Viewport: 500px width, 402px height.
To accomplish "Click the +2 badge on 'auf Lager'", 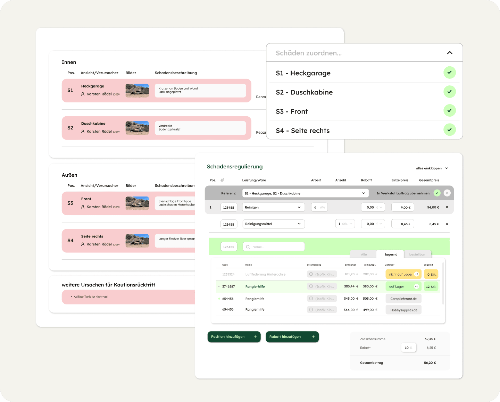I will pos(416,286).
